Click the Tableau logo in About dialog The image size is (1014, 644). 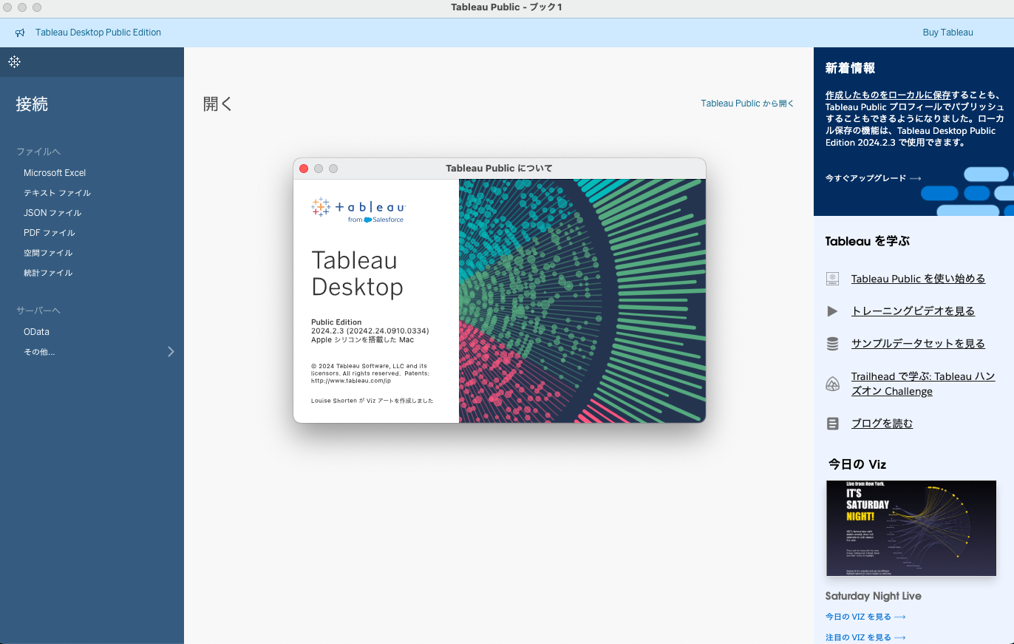(358, 209)
